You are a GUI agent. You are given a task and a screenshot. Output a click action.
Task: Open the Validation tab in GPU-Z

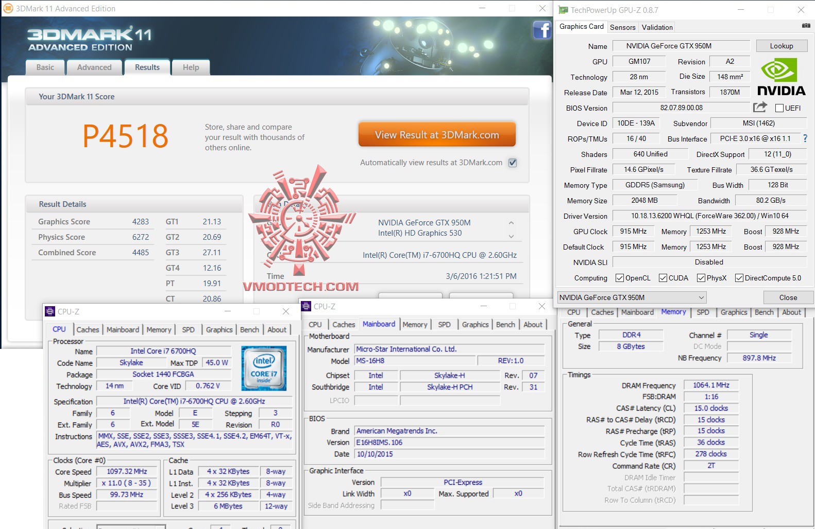(657, 27)
